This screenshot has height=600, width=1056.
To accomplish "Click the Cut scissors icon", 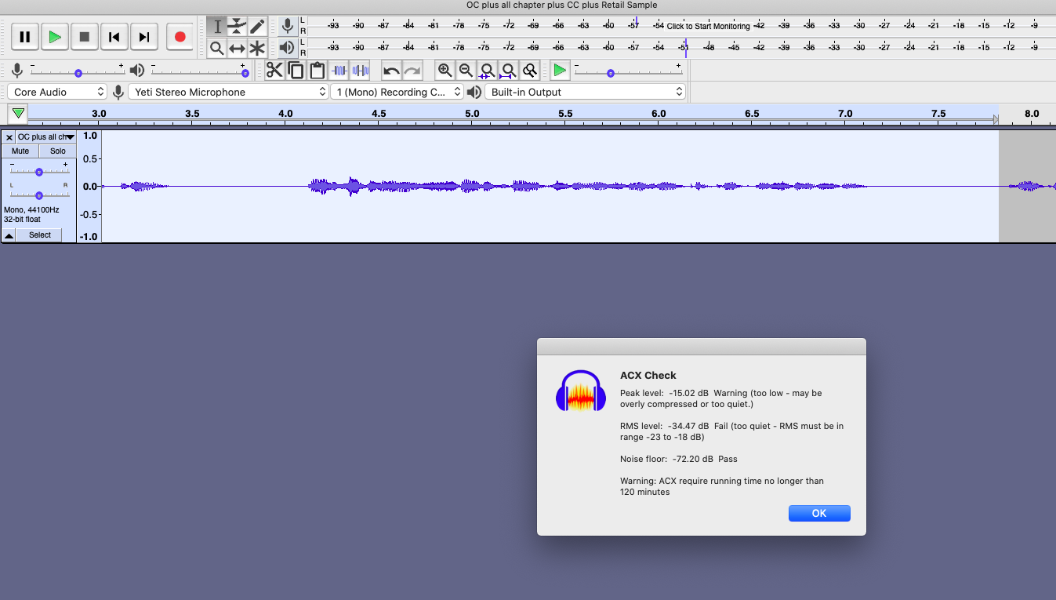I will click(274, 71).
